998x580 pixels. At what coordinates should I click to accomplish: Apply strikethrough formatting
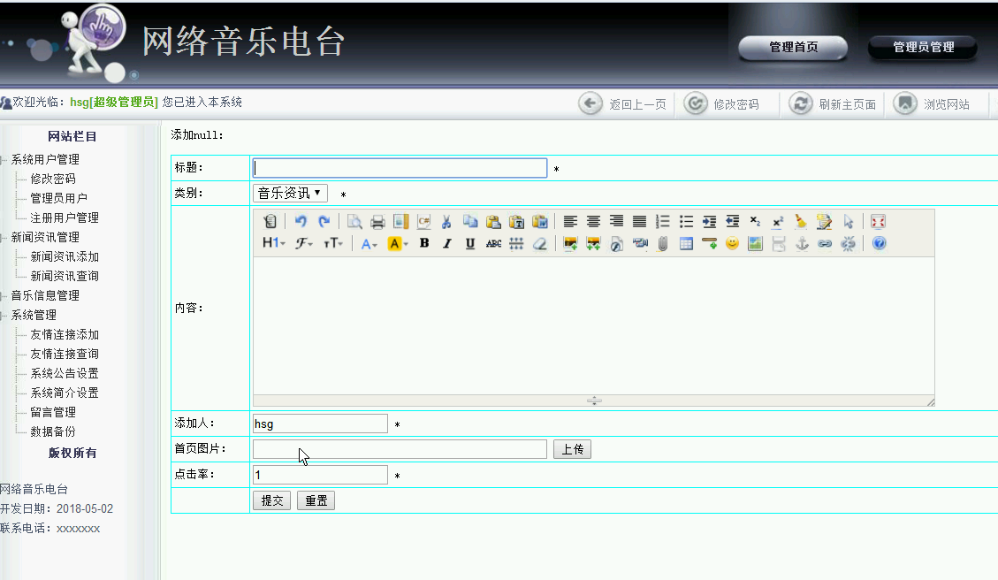pos(493,243)
